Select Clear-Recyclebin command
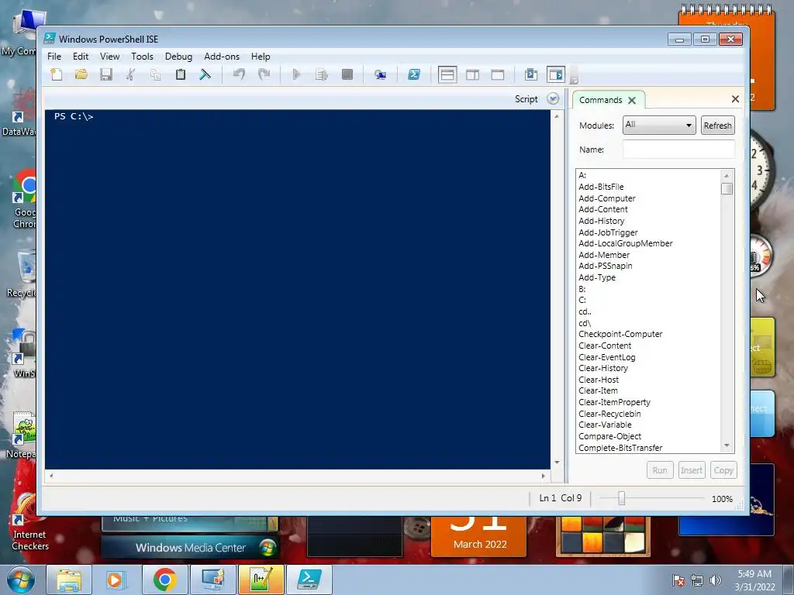 [609, 414]
